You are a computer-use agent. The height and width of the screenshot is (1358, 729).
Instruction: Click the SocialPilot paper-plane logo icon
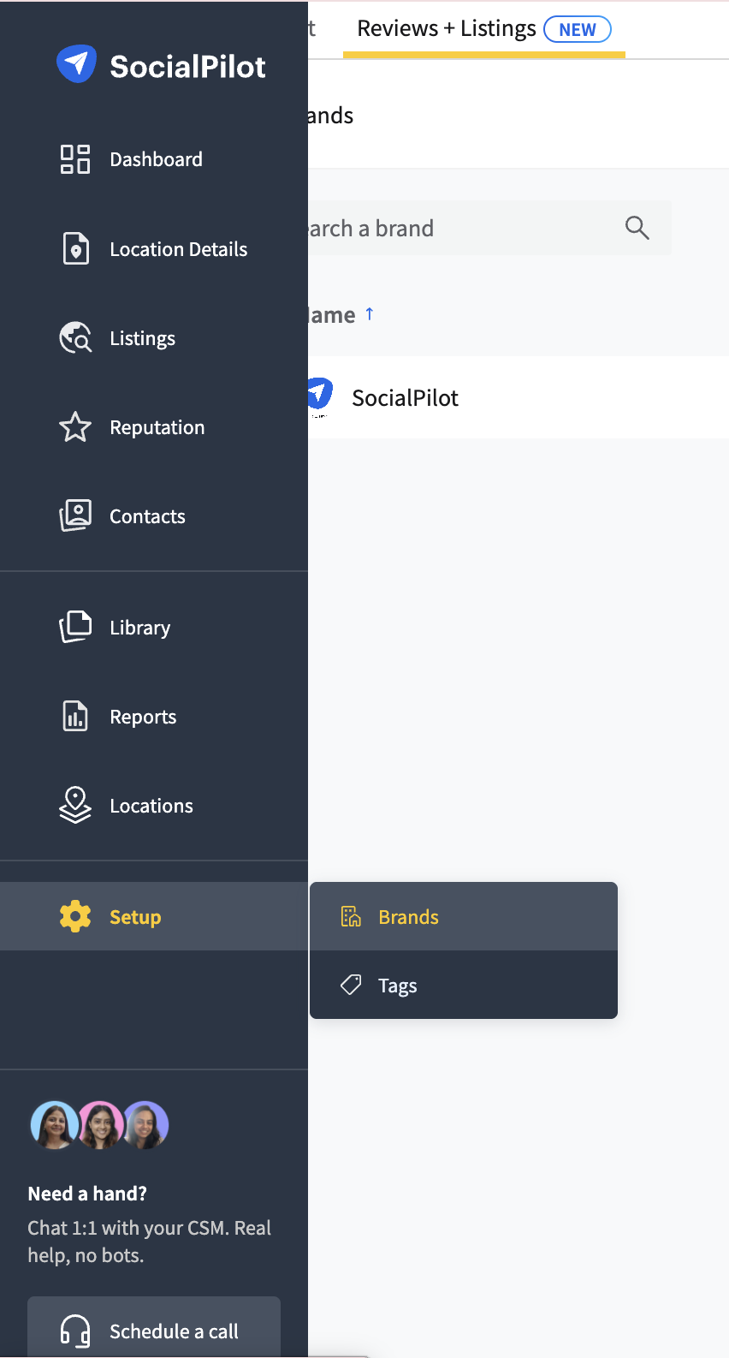(x=76, y=64)
